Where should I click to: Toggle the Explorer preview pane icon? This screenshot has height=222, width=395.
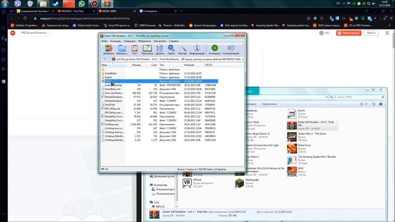click(x=373, y=104)
